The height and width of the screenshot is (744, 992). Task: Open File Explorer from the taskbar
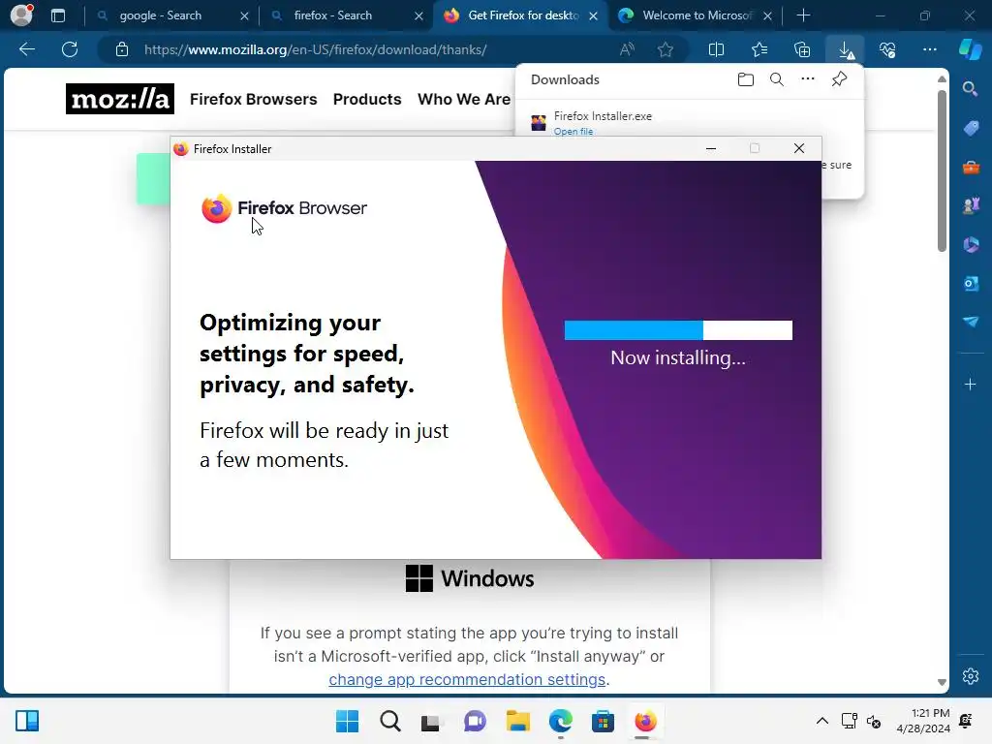(517, 721)
